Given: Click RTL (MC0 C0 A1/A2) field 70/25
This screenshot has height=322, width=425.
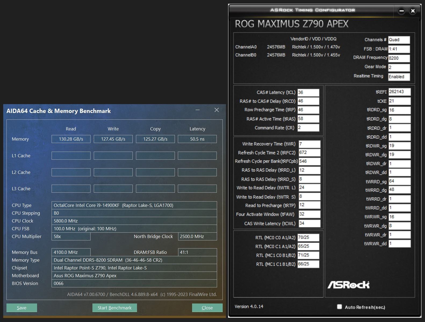Looking at the screenshot, I should coord(308,237).
